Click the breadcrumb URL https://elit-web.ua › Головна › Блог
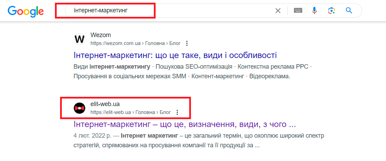The width and height of the screenshot is (386, 161). click(130, 112)
